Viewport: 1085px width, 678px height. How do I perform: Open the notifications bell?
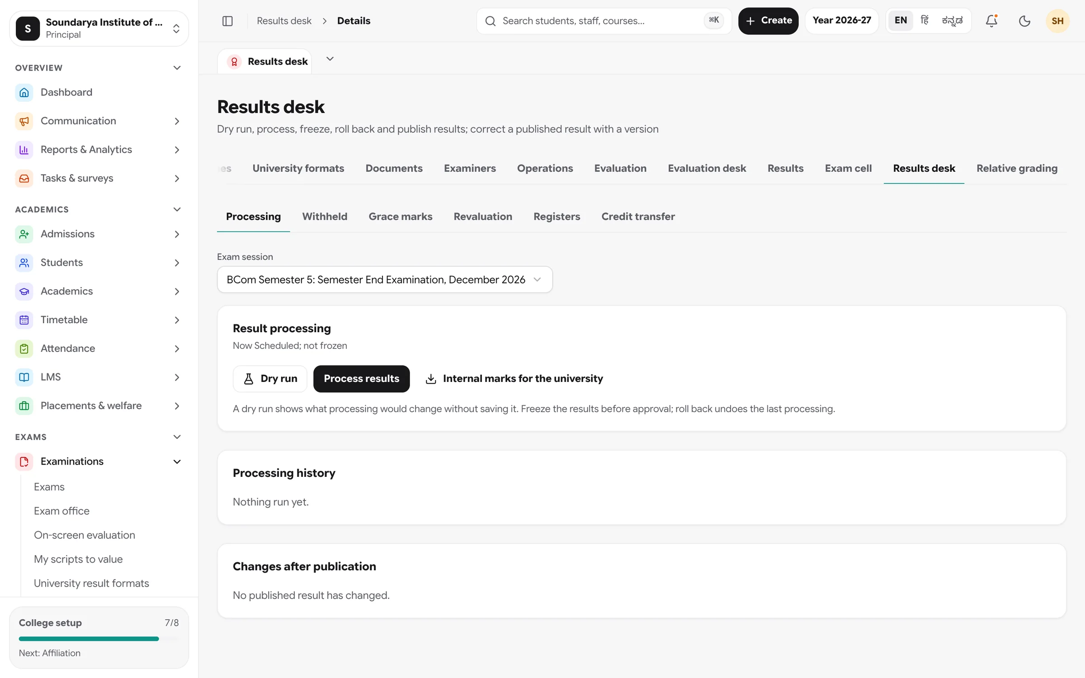click(991, 21)
